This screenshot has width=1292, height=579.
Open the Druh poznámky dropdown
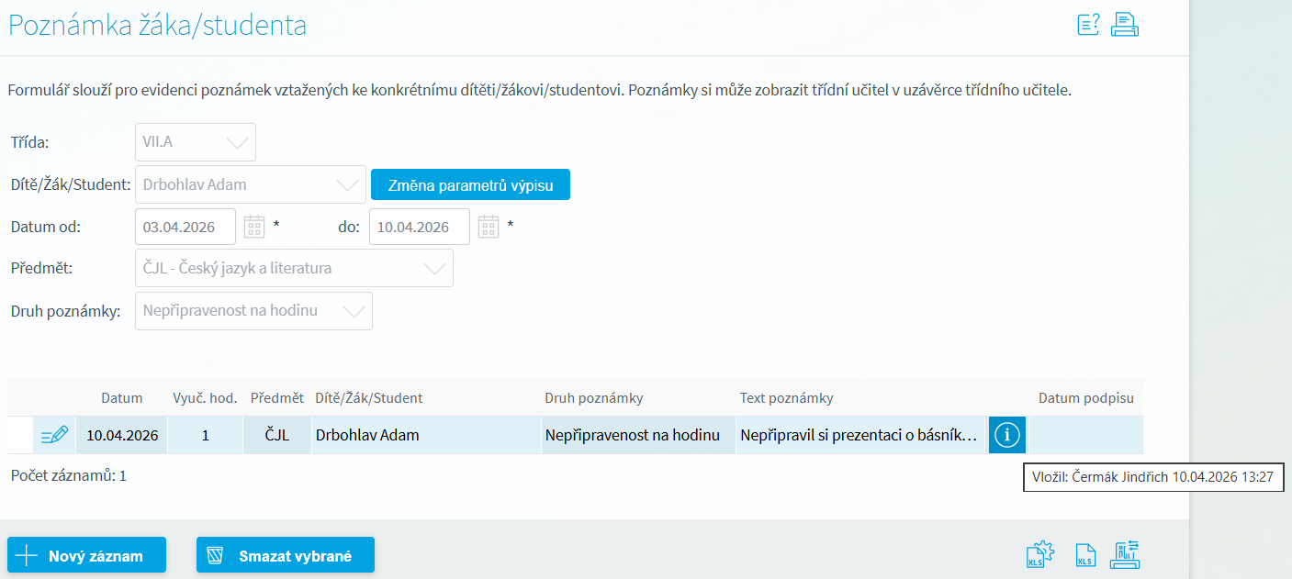click(253, 311)
